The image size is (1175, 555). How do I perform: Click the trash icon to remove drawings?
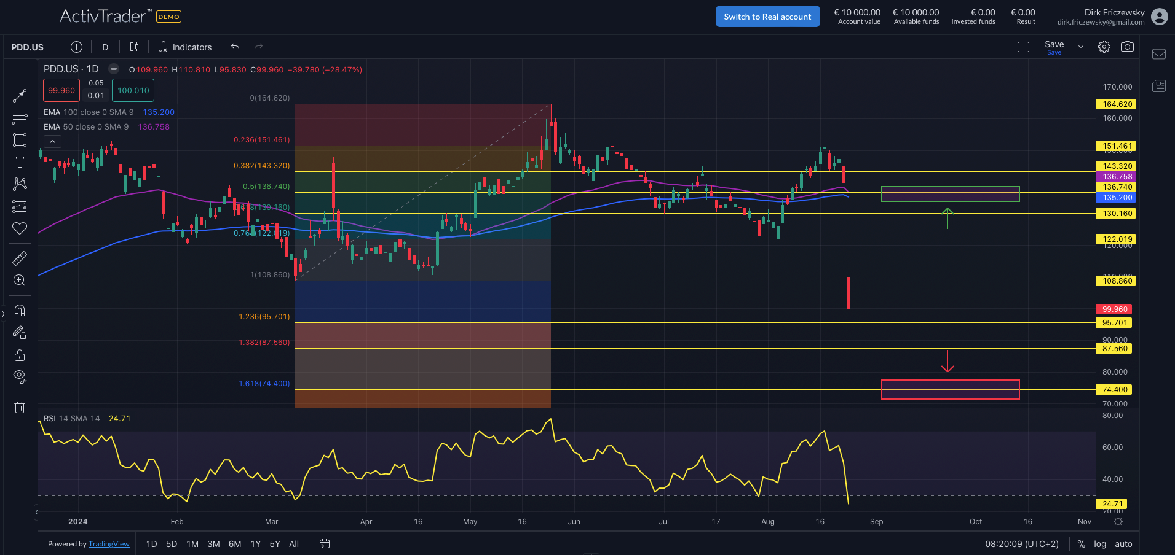click(x=20, y=407)
